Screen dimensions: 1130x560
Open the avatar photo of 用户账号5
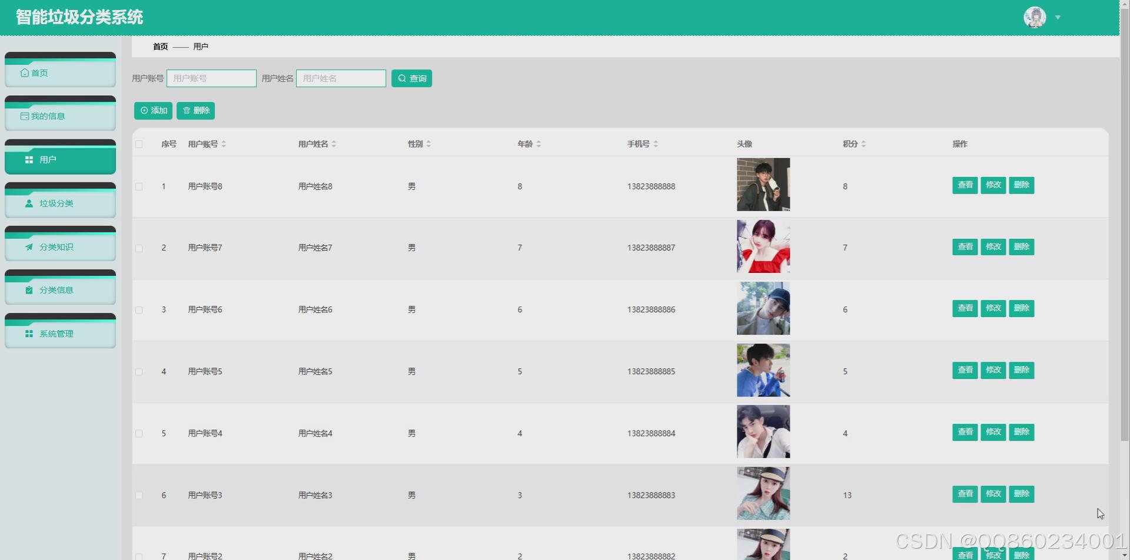coord(763,370)
